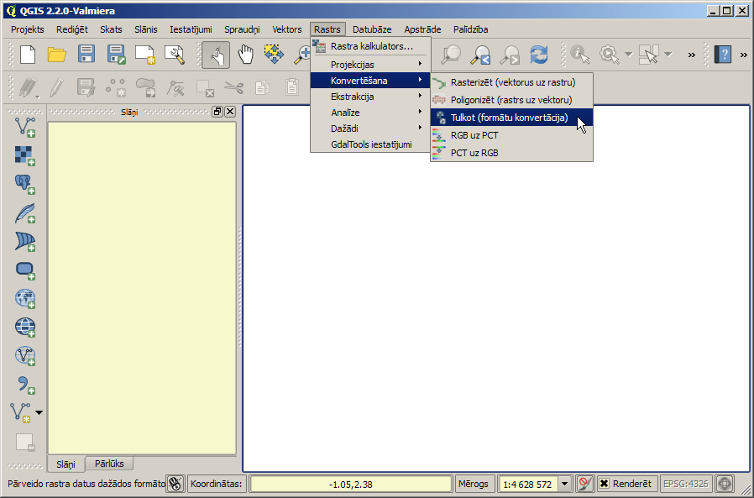This screenshot has width=754, height=498.
Task: Open project using the folder icon
Action: (57, 55)
